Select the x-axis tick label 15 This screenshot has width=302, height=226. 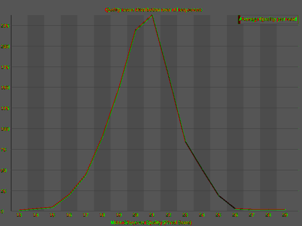[52, 215]
